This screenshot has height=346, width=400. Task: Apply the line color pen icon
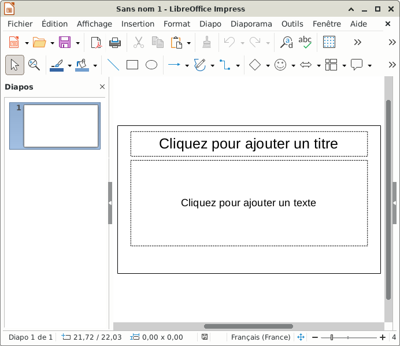point(57,65)
